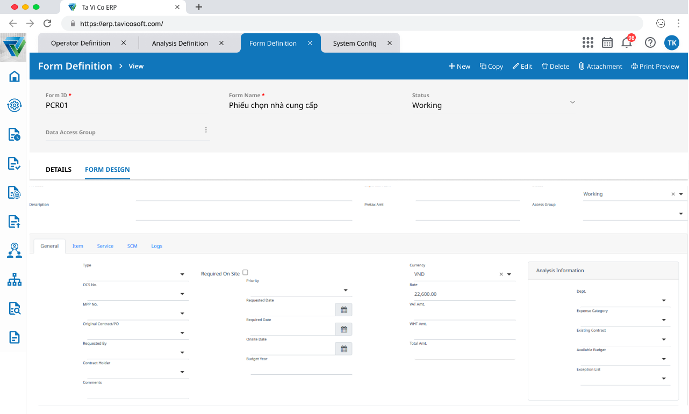Image resolution: width=689 pixels, height=414 pixels.
Task: Close the System Config tab
Action: click(x=390, y=43)
